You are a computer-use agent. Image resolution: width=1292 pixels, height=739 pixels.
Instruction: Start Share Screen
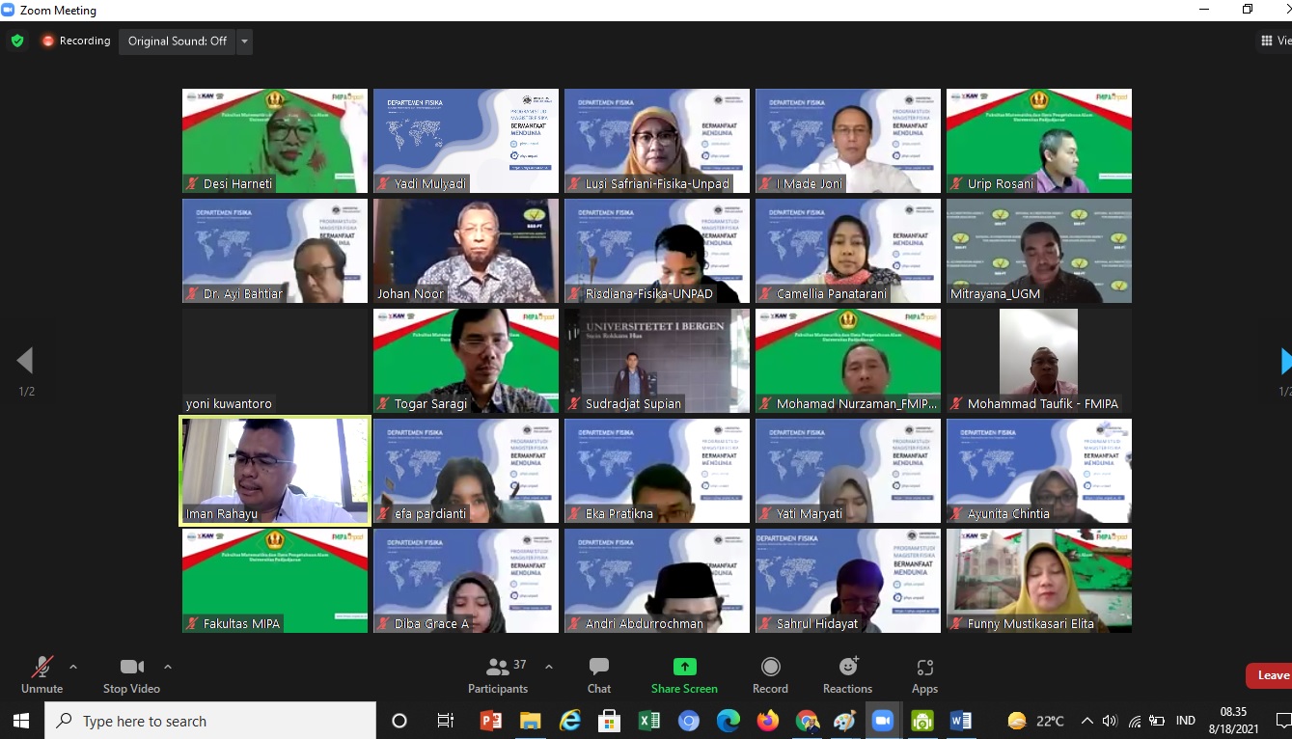[684, 675]
